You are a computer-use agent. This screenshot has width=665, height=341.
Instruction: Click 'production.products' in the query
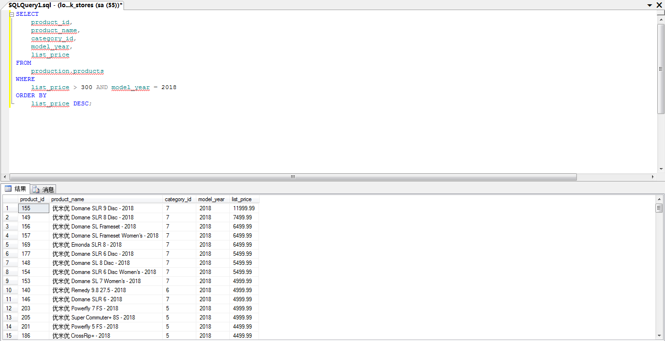(68, 71)
